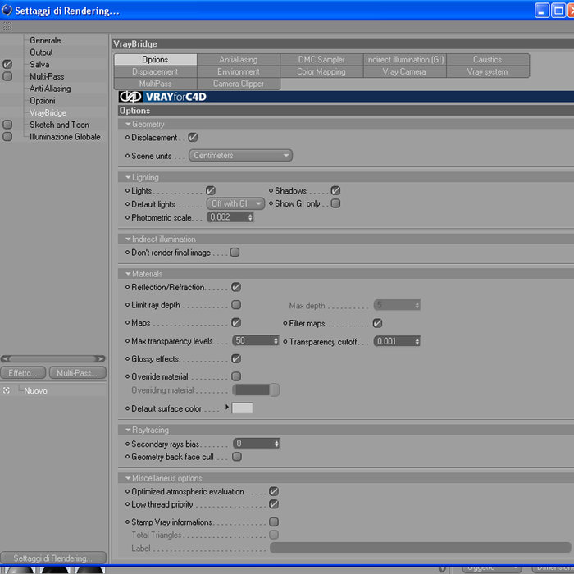This screenshot has width=574, height=574.
Task: Click animation dot beside Photometric scale
Action: tap(127, 217)
